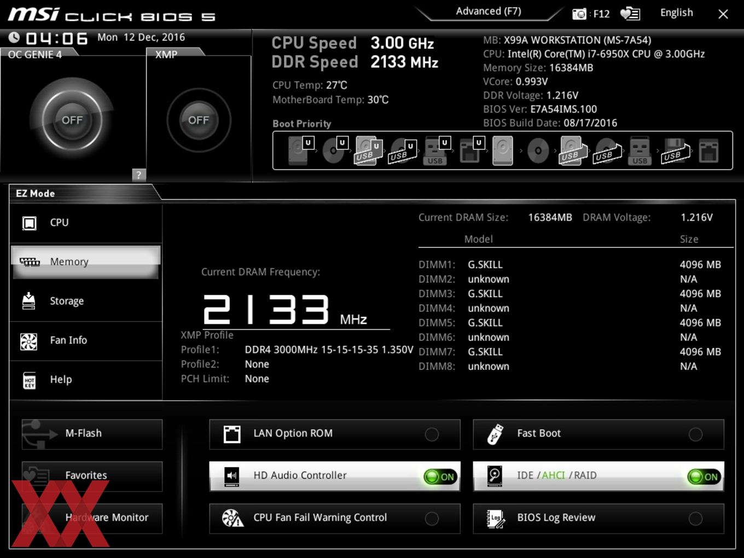The image size is (744, 558).
Task: Select the legacy hard disk boot icon
Action: tap(503, 150)
